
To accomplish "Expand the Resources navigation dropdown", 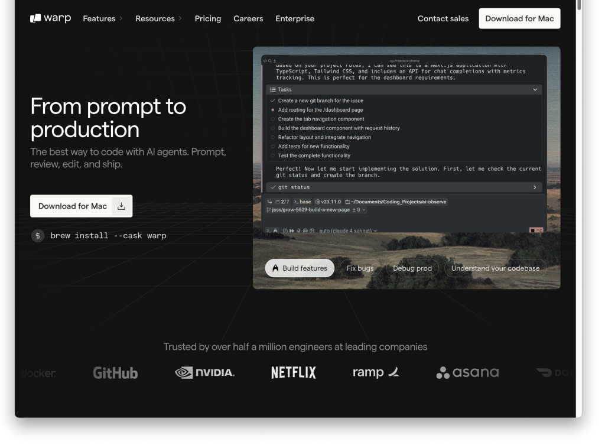I will coord(158,18).
